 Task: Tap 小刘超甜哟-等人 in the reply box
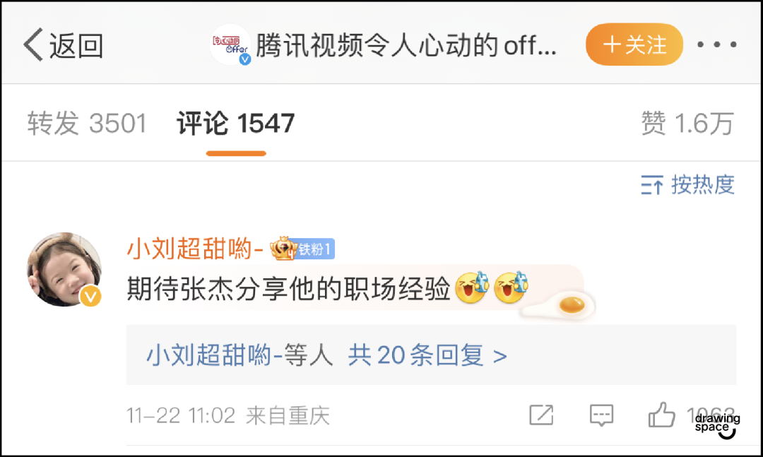click(239, 355)
